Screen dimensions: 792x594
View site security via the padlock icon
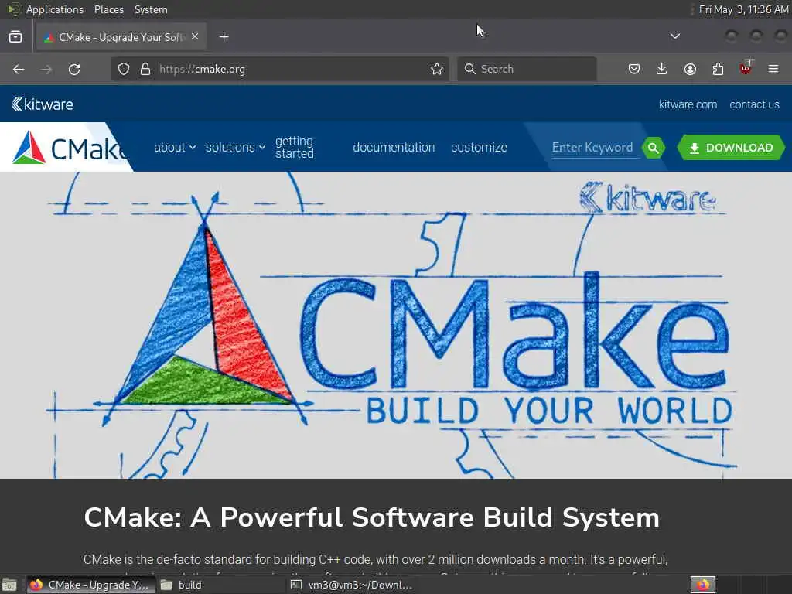[x=145, y=69]
